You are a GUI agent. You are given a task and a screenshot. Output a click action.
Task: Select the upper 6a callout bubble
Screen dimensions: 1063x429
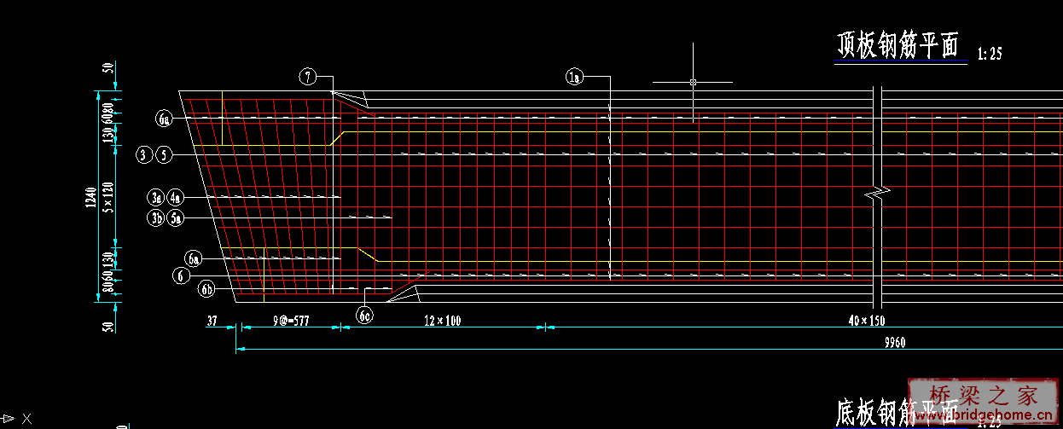pos(165,119)
